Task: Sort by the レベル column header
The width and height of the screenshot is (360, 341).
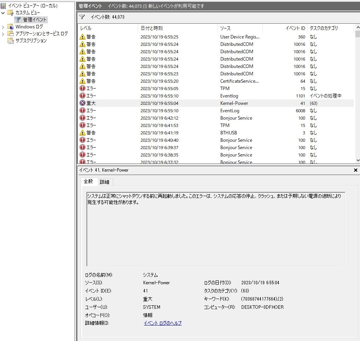Action: [x=107, y=28]
